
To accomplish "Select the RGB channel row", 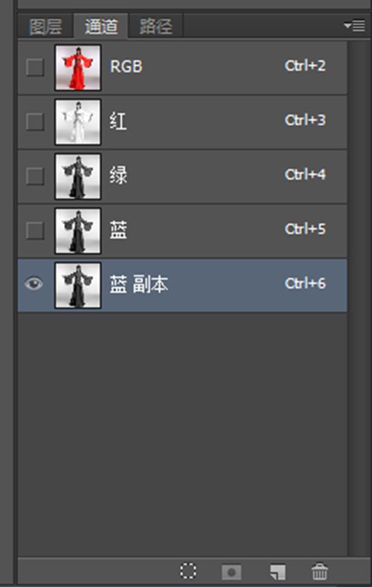I will point(182,68).
